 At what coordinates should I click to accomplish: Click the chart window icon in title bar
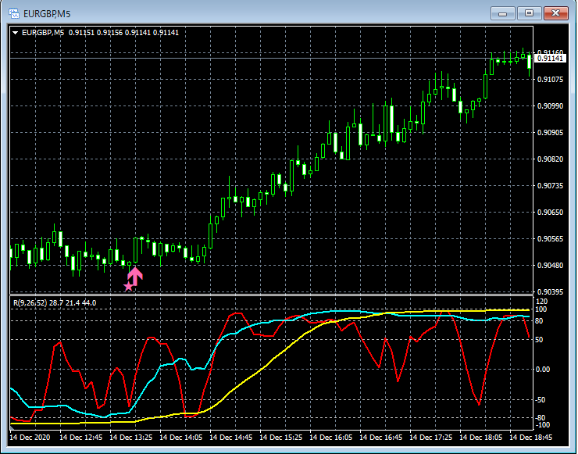click(14, 13)
